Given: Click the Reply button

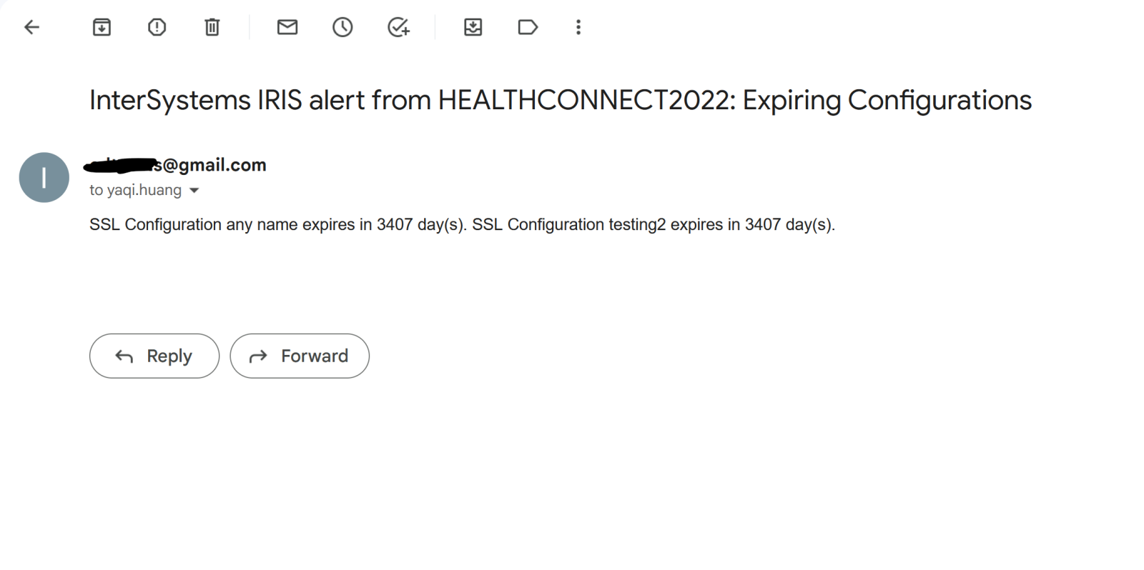Looking at the screenshot, I should (x=154, y=356).
